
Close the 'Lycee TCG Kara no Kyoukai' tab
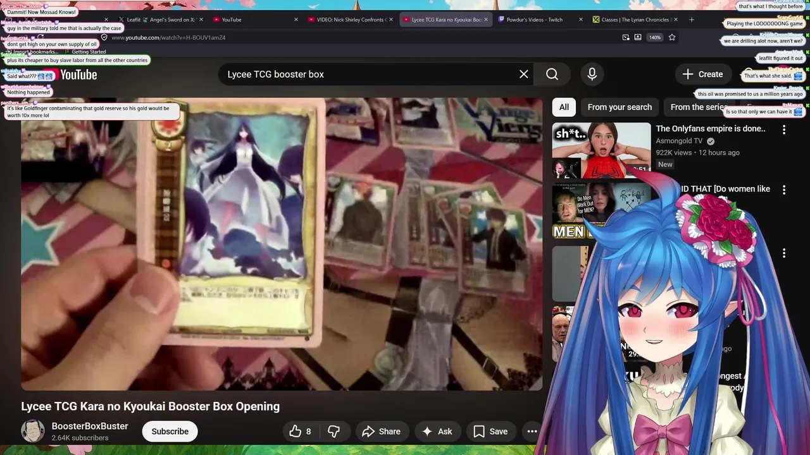click(486, 20)
